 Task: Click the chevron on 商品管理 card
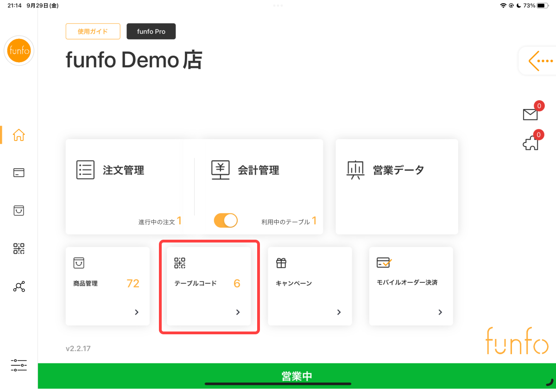[137, 312]
